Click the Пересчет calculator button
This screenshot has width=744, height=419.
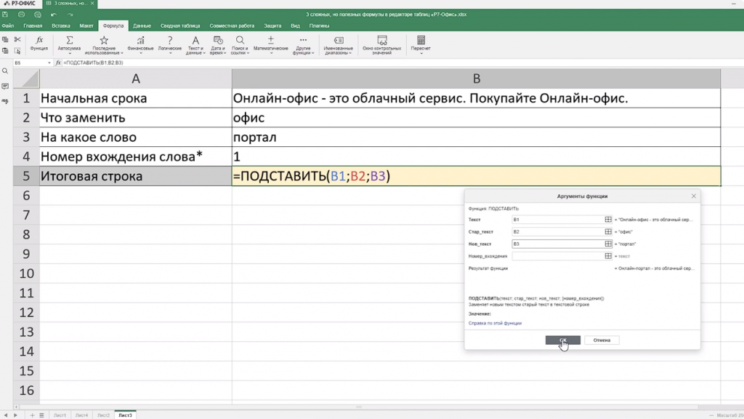[x=421, y=44]
